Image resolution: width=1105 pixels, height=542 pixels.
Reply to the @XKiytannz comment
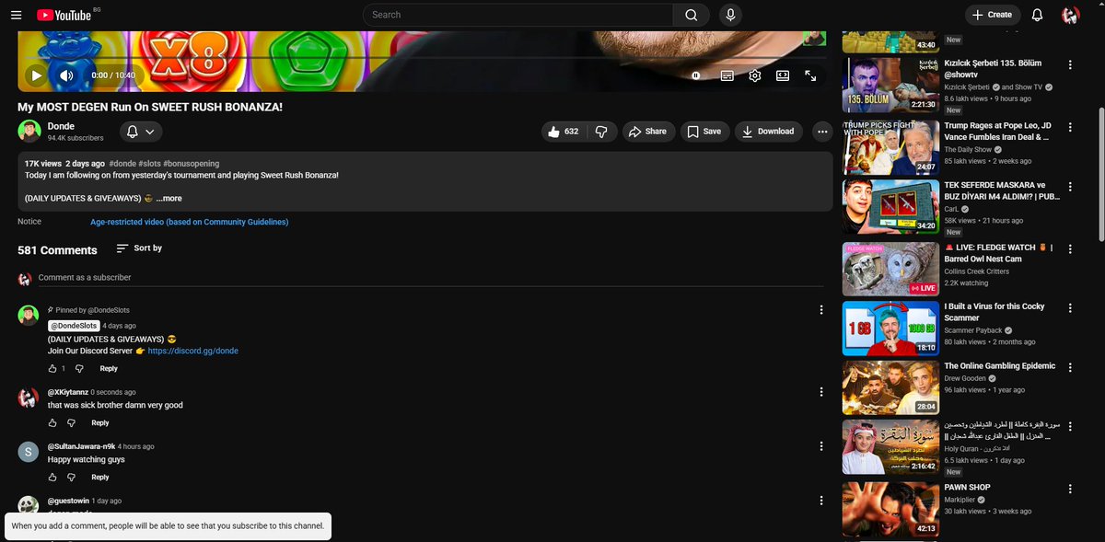tap(100, 422)
